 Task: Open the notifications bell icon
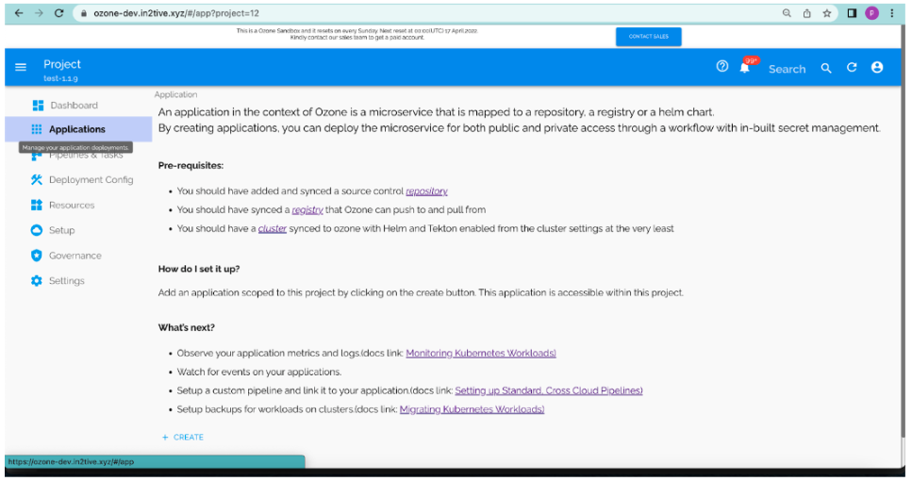coord(745,68)
